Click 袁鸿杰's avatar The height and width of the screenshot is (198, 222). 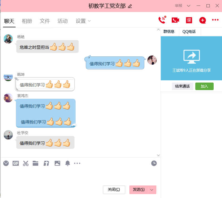click(8, 98)
